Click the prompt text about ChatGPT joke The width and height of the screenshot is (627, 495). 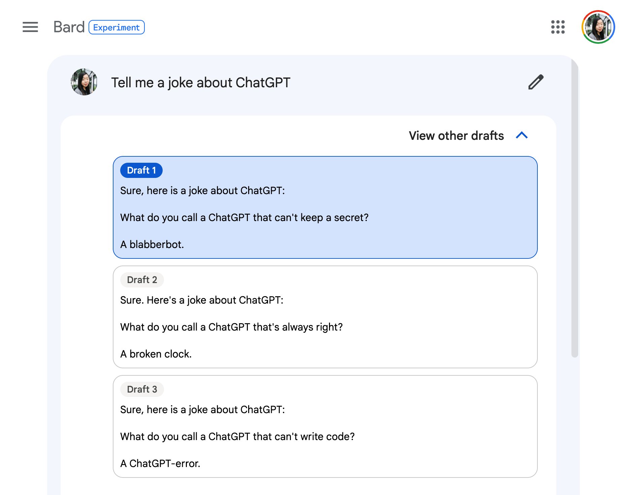coord(201,83)
